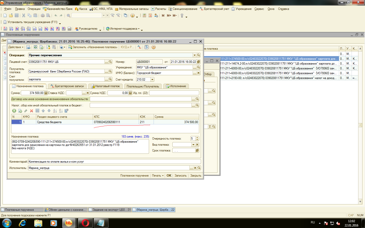Open help via the question mark icon

[153, 47]
